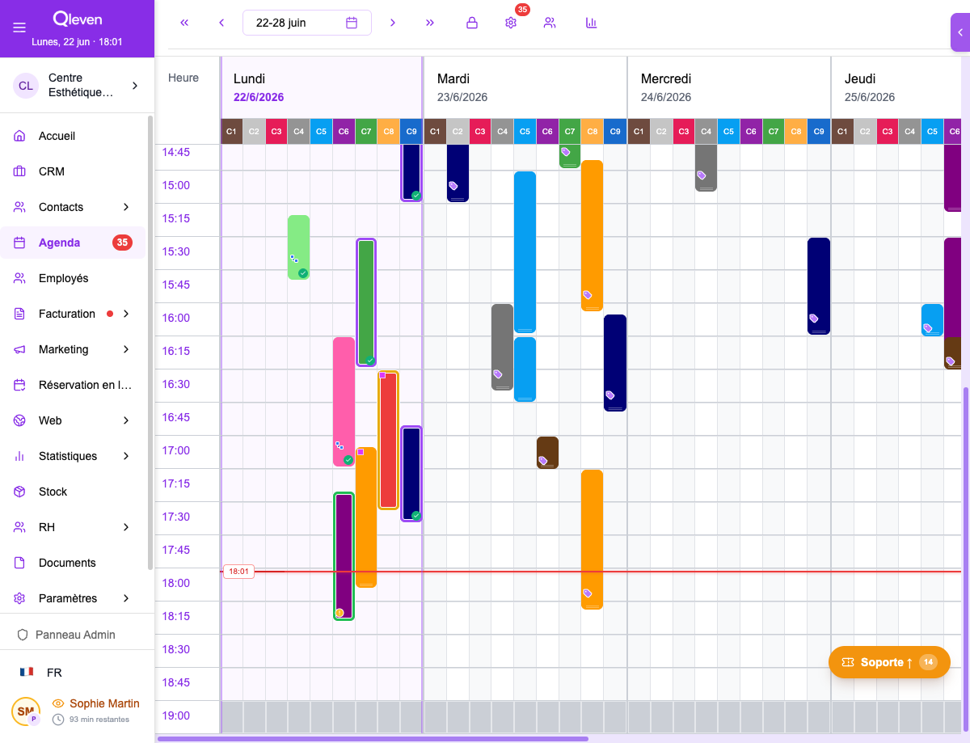The image size is (970, 743).
Task: Select Mardi C5 blue column header
Action: point(525,131)
